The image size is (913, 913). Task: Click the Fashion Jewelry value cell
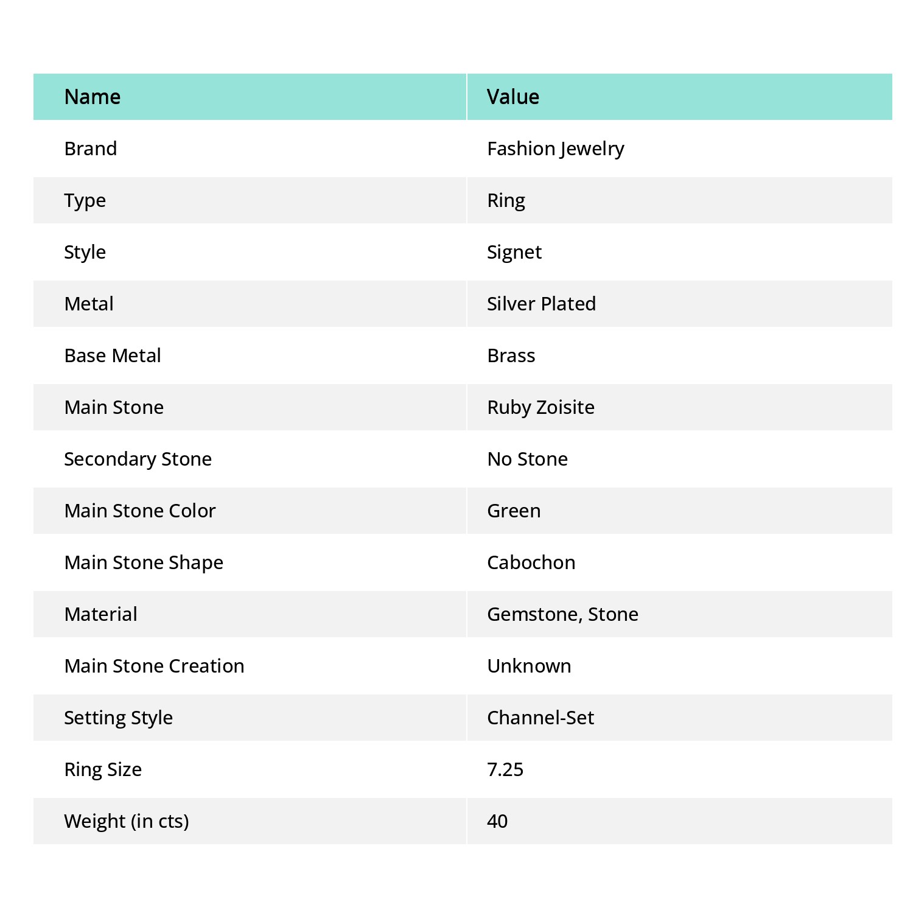555,149
